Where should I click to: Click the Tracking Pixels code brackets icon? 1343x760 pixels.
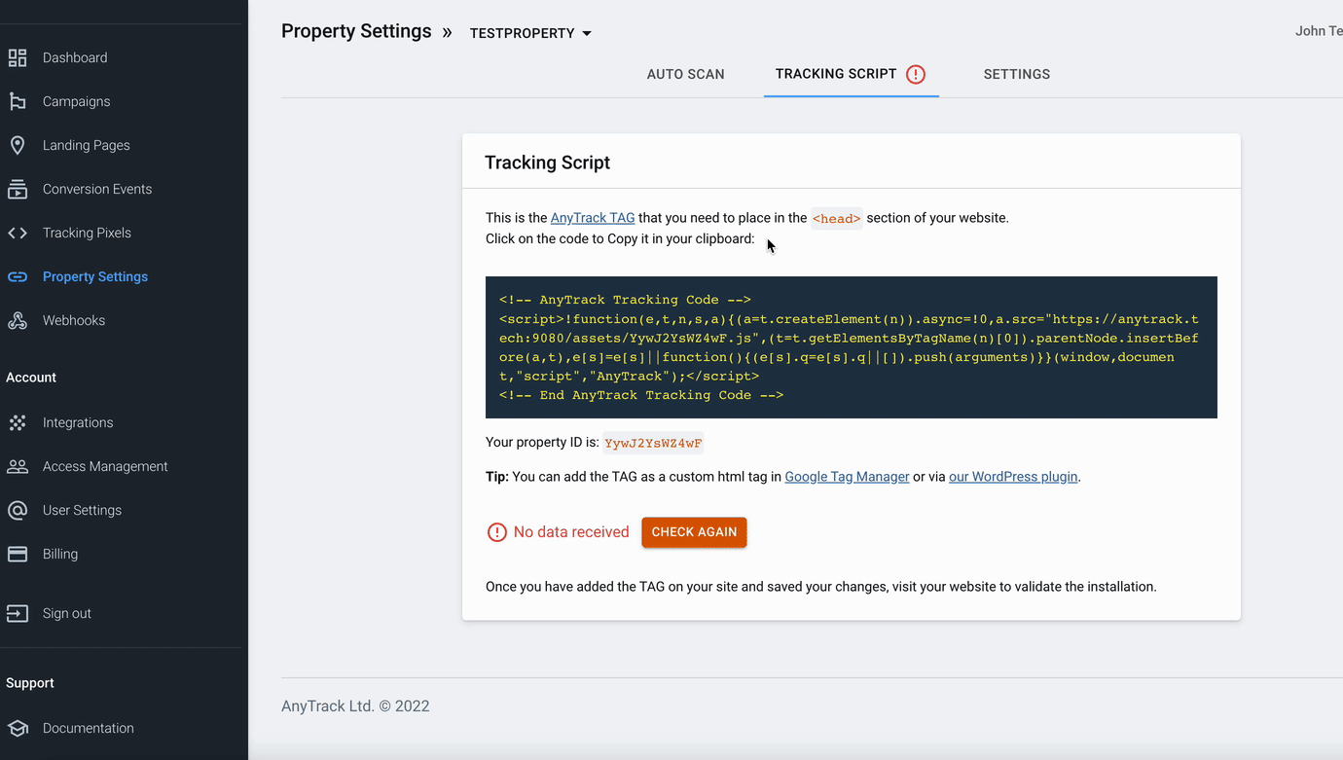pos(18,233)
